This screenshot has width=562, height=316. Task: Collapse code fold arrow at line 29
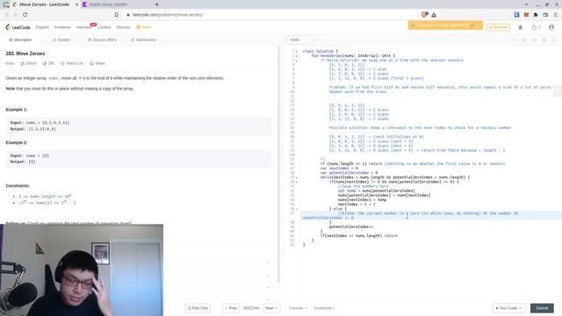[x=297, y=177]
